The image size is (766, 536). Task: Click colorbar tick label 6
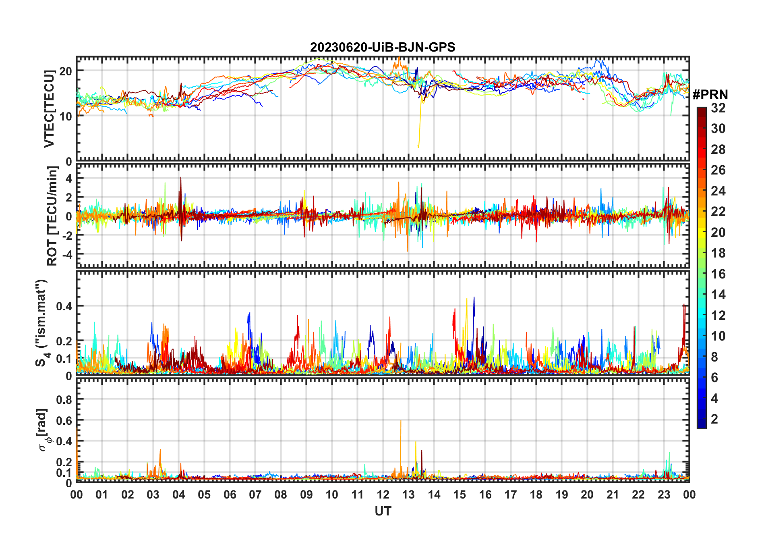click(714, 378)
